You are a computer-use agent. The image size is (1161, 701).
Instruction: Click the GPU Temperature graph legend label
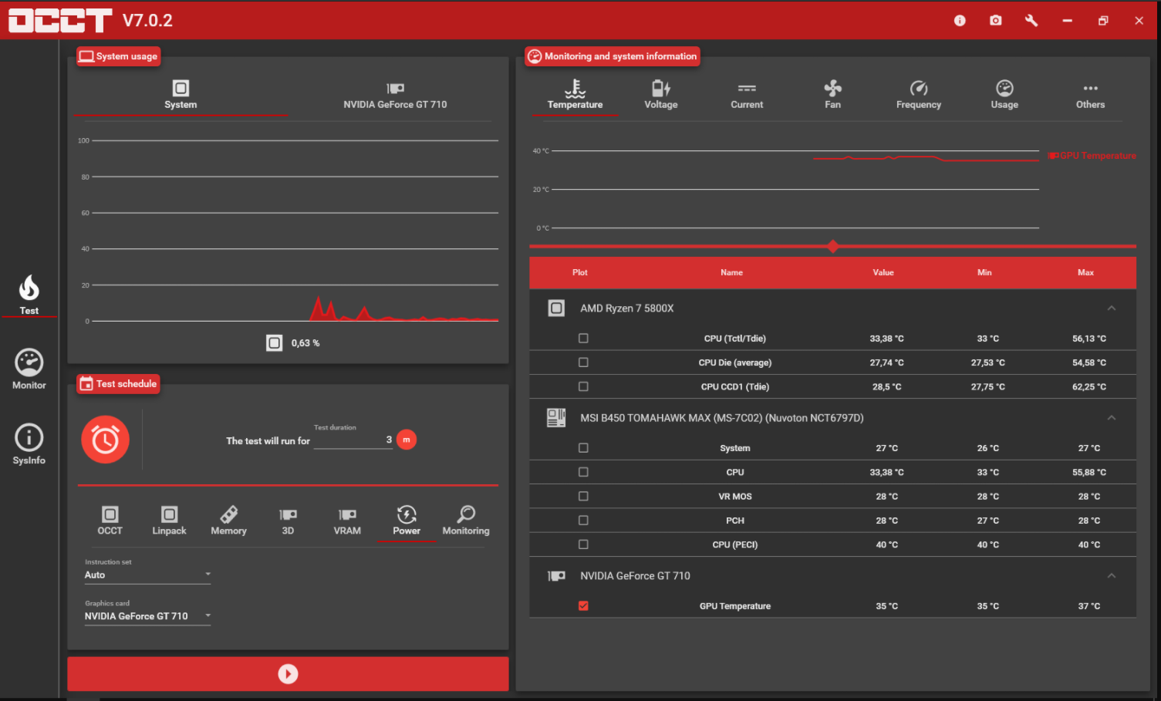pyautogui.click(x=1092, y=156)
